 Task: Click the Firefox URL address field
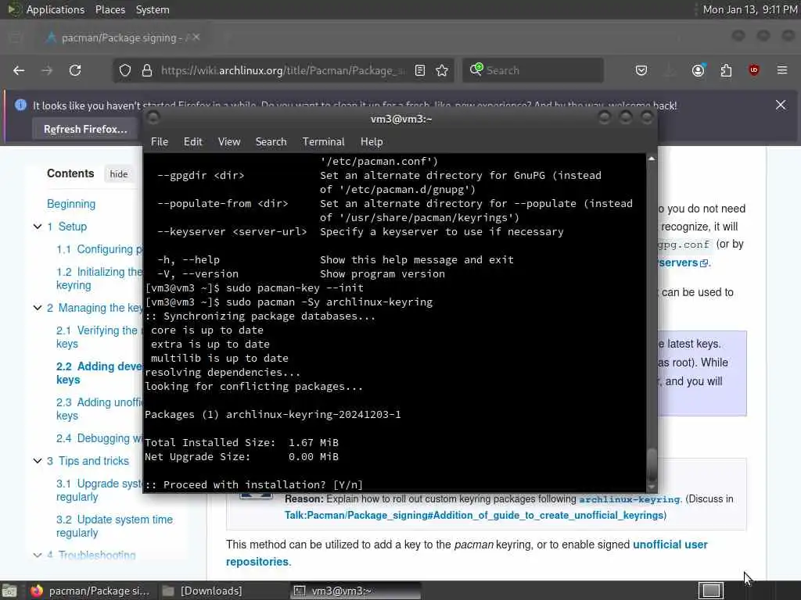tap(282, 70)
